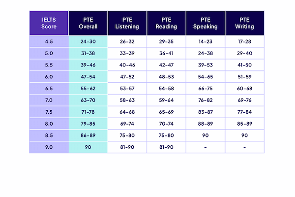Select PTE Overall cell showing 24-30
The image size is (295, 197).
coord(88,41)
